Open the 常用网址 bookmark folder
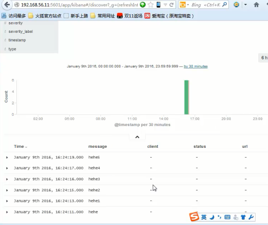Image resolution: width=268 pixels, height=225 pixels. (x=102, y=16)
